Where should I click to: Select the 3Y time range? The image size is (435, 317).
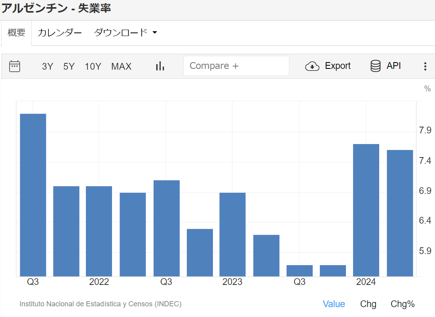47,66
